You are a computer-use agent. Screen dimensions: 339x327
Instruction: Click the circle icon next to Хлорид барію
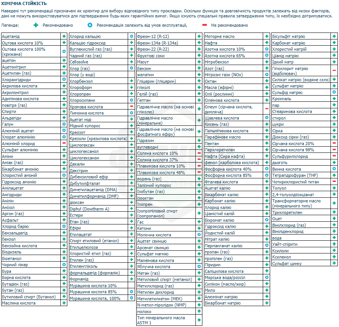[x=64, y=226]
